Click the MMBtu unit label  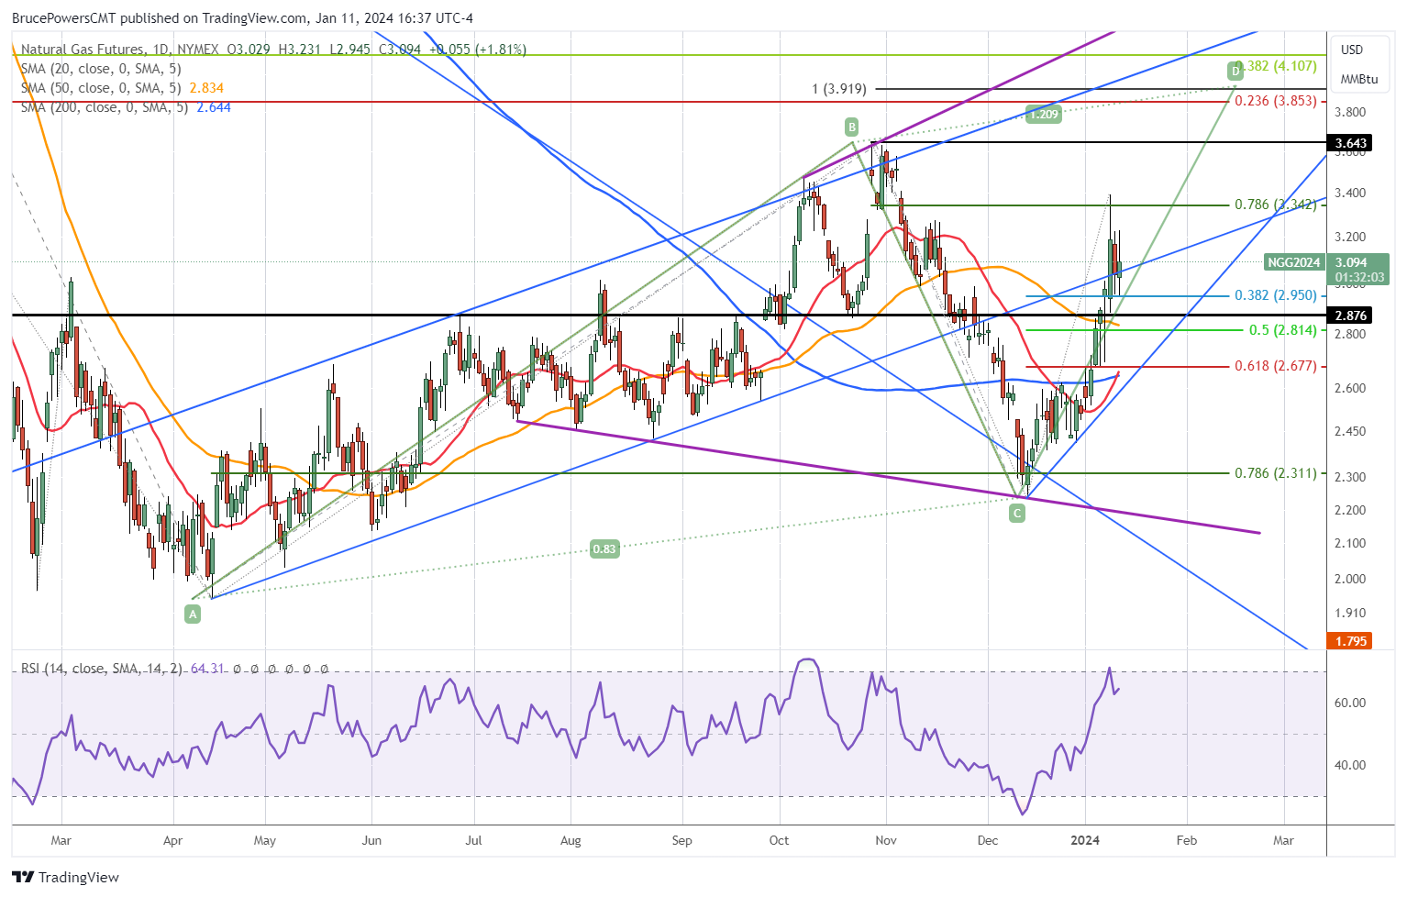point(1359,79)
